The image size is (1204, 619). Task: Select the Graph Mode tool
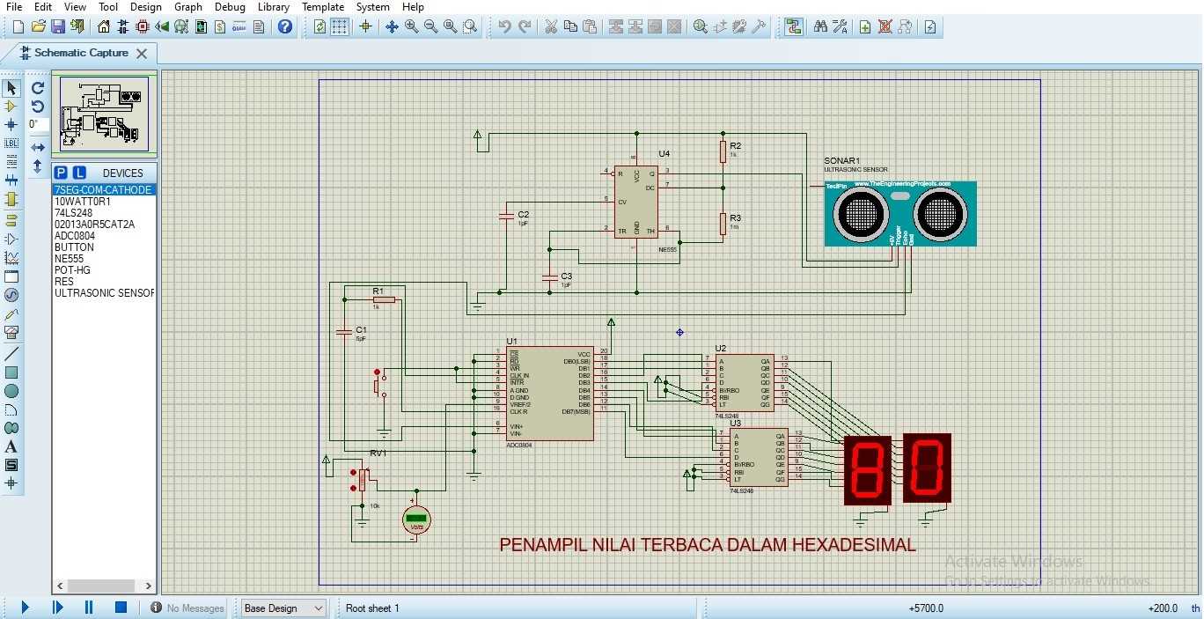point(11,258)
